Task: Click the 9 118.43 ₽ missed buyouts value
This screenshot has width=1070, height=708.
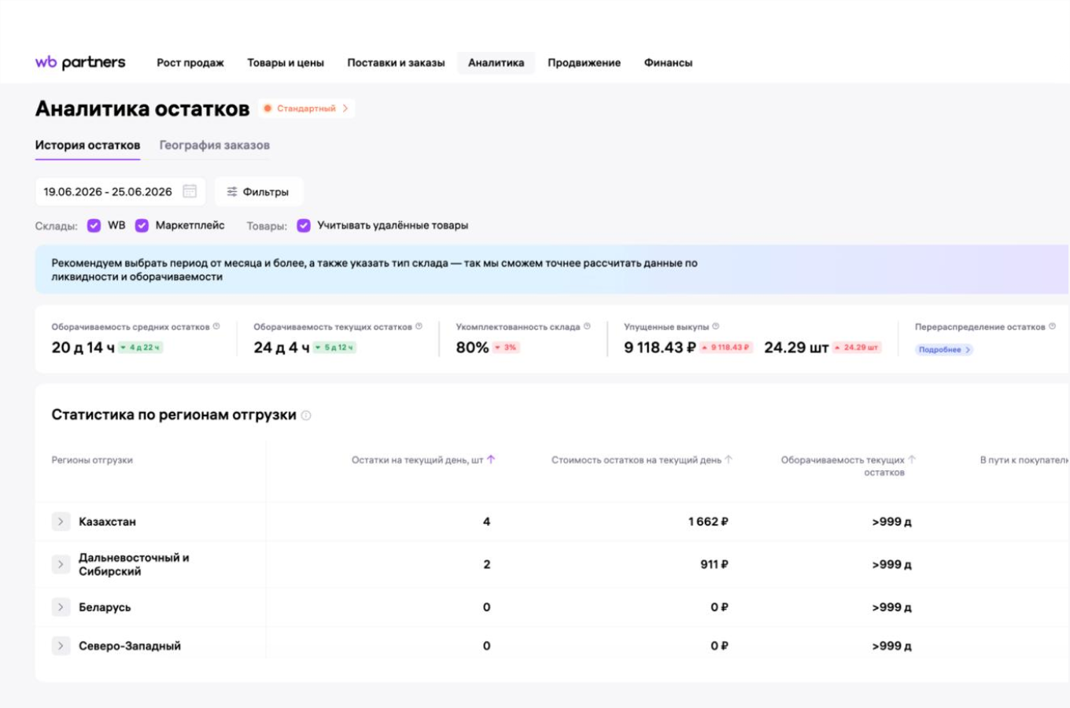Action: (660, 348)
